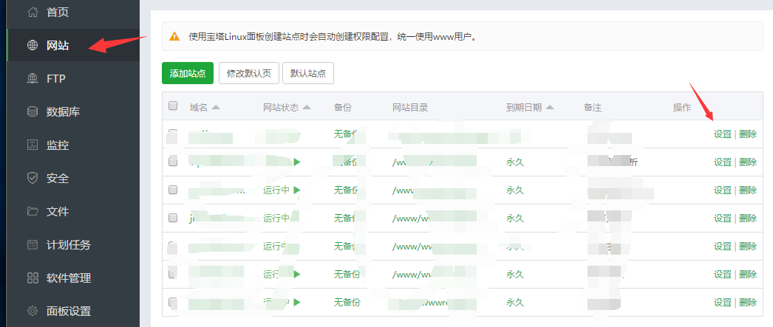Toggle the select-all checkbox in table header
Image resolution: width=773 pixels, height=327 pixels.
coord(173,106)
